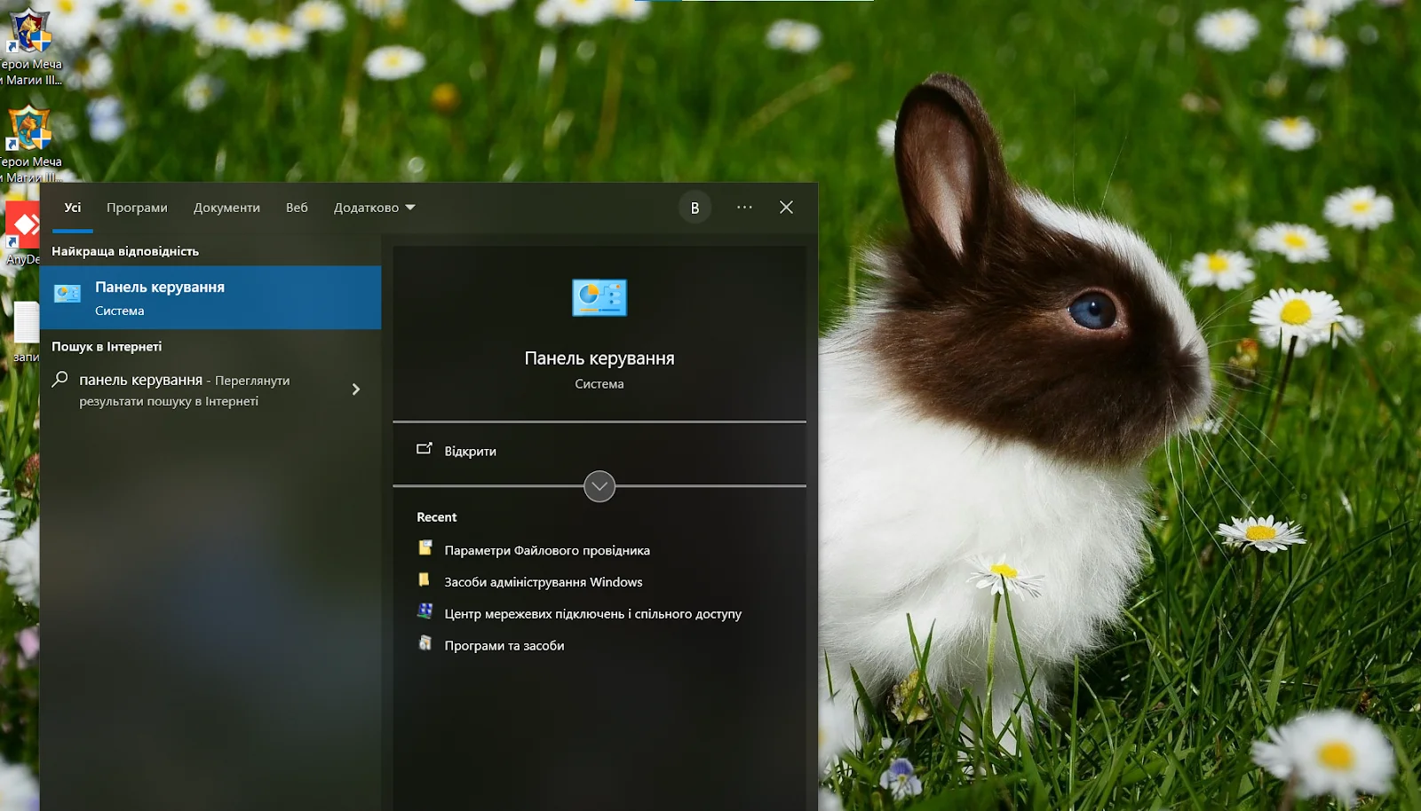Open the top Герои Меча и Магии desktop shortcut
This screenshot has height=811, width=1421.
tap(29, 46)
